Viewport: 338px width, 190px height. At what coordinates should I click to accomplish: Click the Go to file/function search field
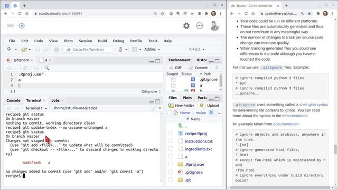point(88,50)
